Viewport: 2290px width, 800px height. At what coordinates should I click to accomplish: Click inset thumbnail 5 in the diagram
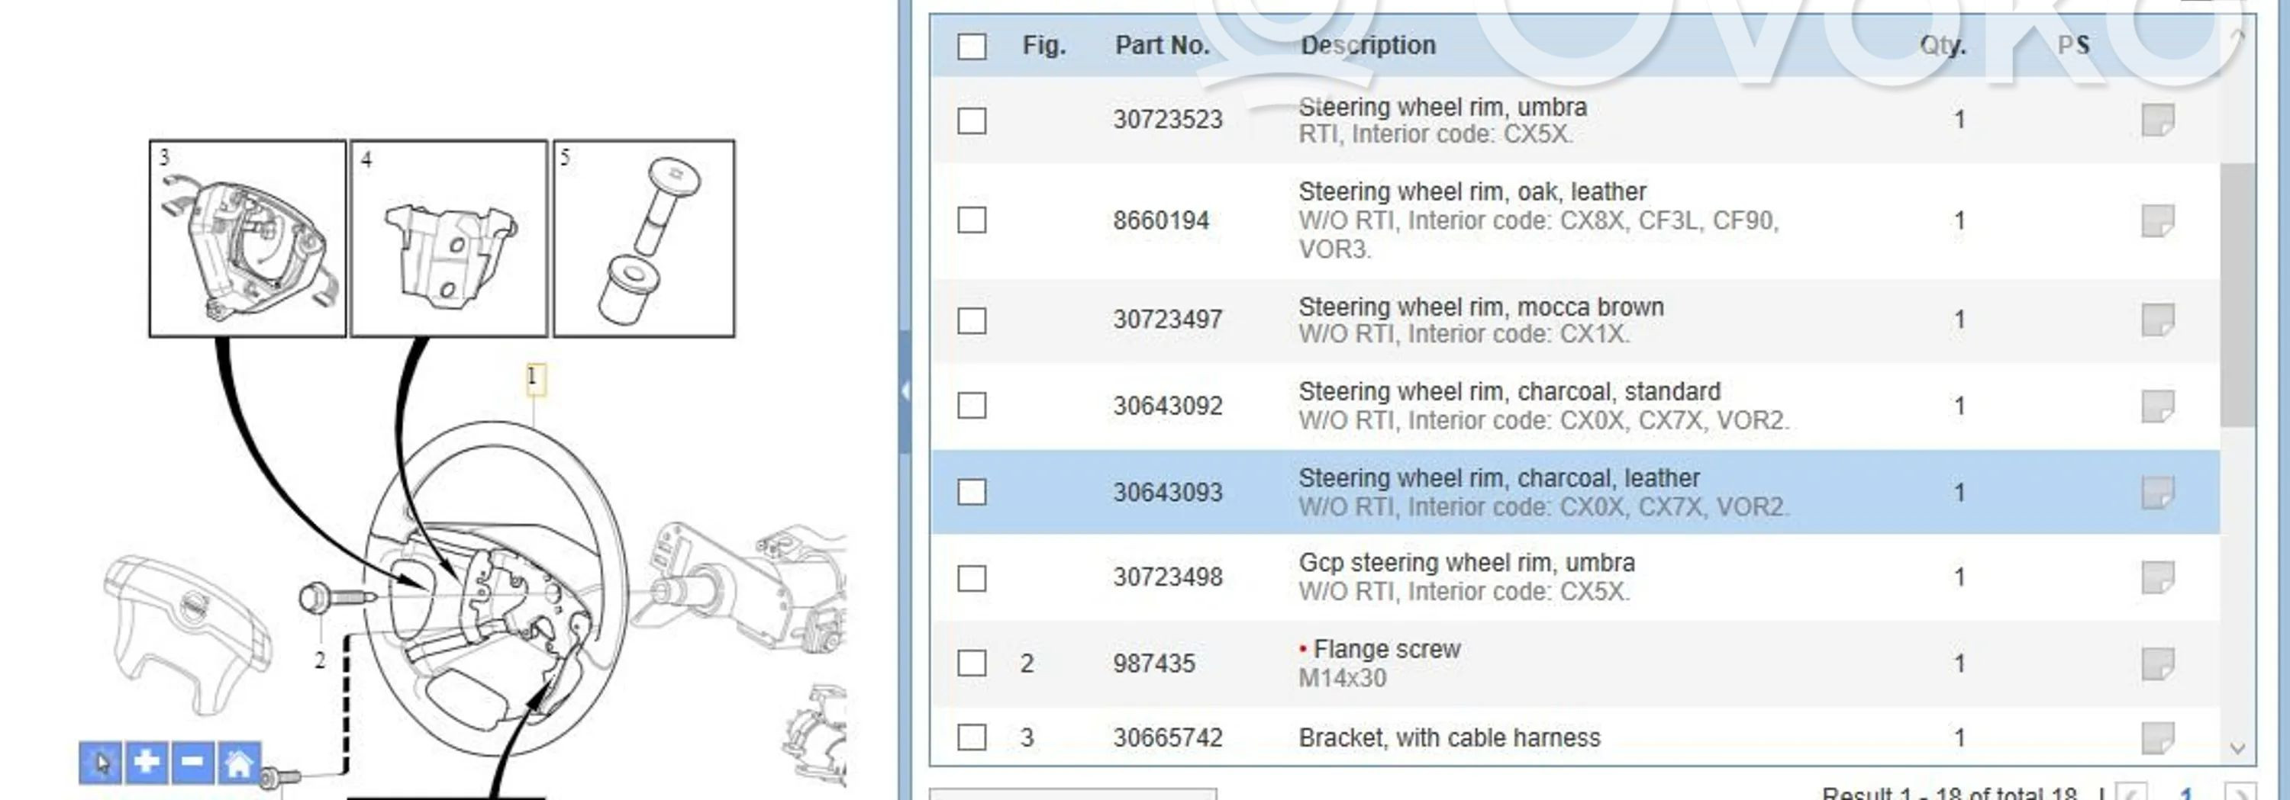pos(643,238)
